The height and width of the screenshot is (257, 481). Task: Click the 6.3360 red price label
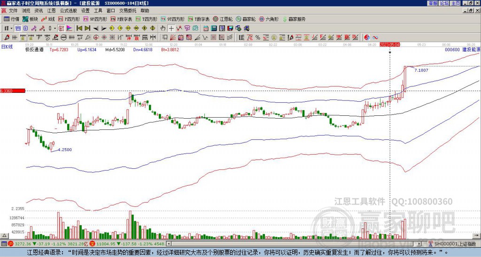(x=13, y=91)
